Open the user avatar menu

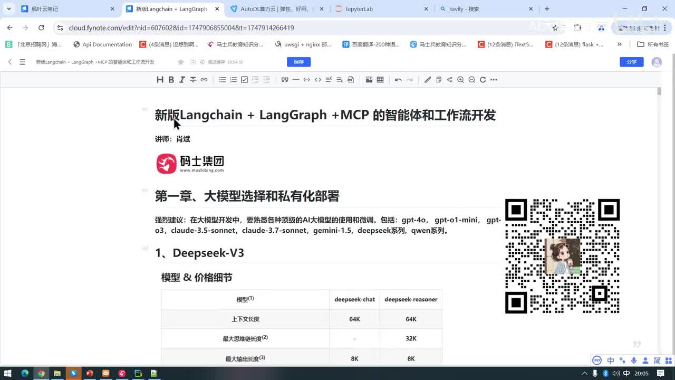(x=657, y=62)
